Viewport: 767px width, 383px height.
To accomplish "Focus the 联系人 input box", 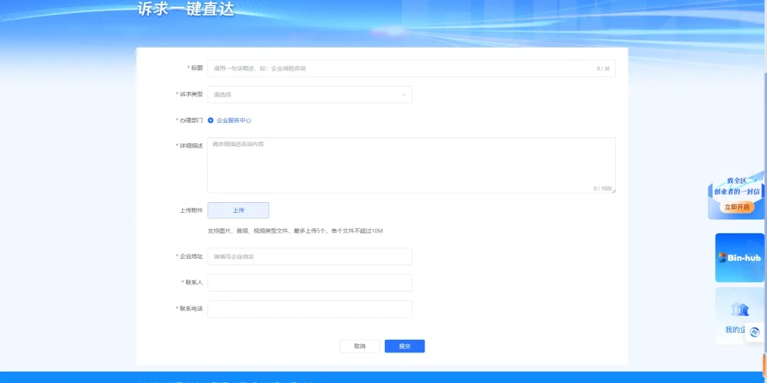I will coord(309,282).
